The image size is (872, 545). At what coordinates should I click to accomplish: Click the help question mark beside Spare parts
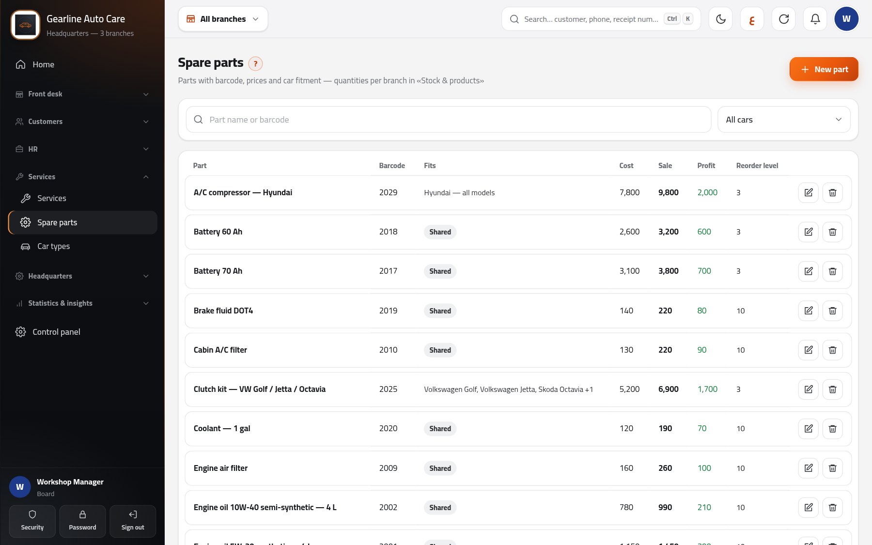coord(255,63)
